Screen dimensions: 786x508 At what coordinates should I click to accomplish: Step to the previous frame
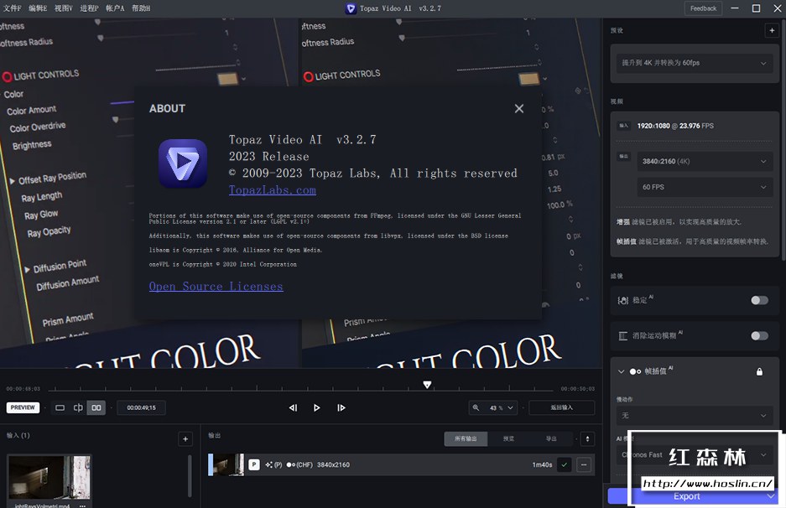point(294,407)
